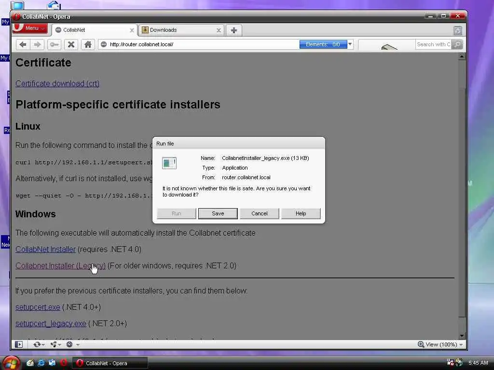Go to the home page
Viewport: 494px width, 370px height.
coord(88,45)
